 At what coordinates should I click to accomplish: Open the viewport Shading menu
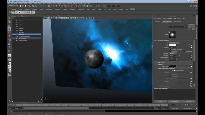49,16
